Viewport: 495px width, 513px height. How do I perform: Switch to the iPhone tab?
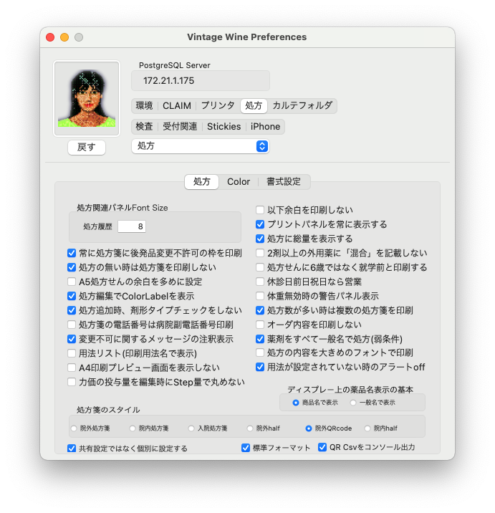[265, 127]
